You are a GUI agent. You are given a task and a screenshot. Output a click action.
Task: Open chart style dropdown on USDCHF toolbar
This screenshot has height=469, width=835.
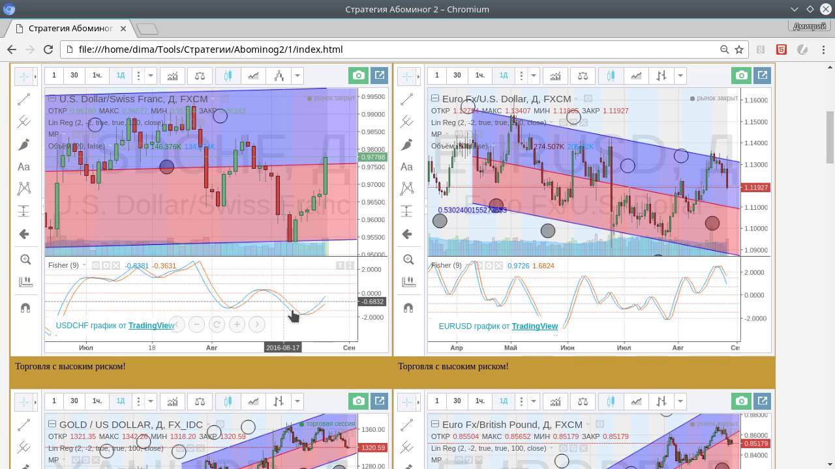click(x=297, y=76)
